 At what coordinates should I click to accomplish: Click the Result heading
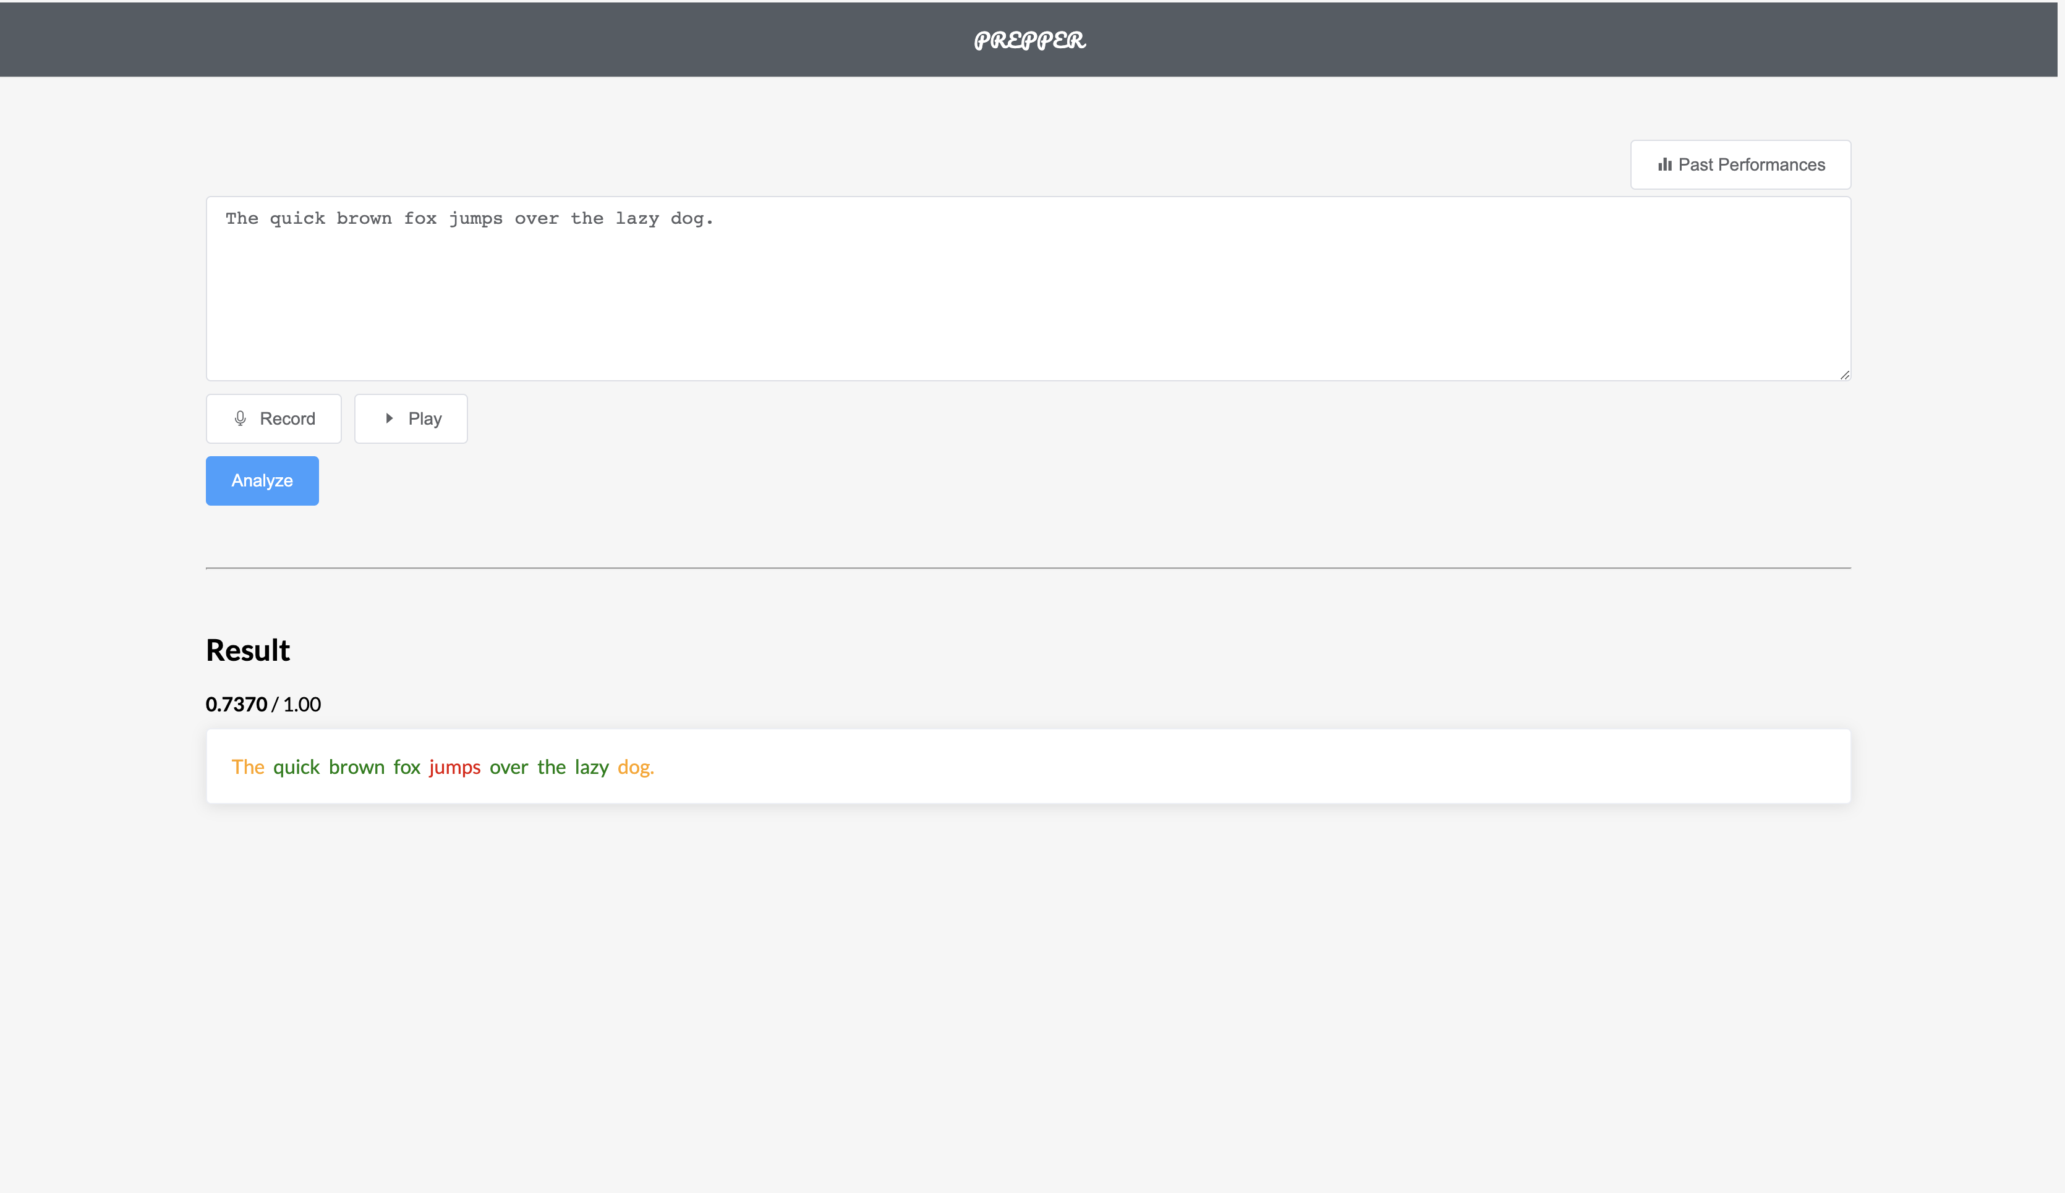pyautogui.click(x=247, y=650)
